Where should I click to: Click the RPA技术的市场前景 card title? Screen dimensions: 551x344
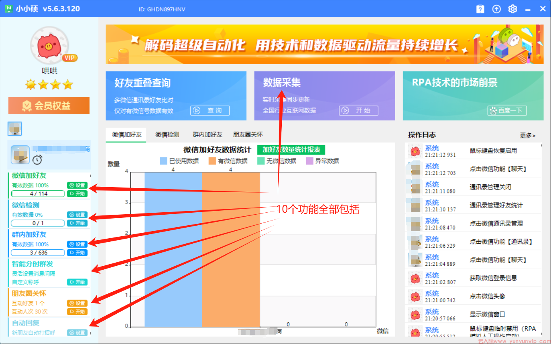point(455,83)
